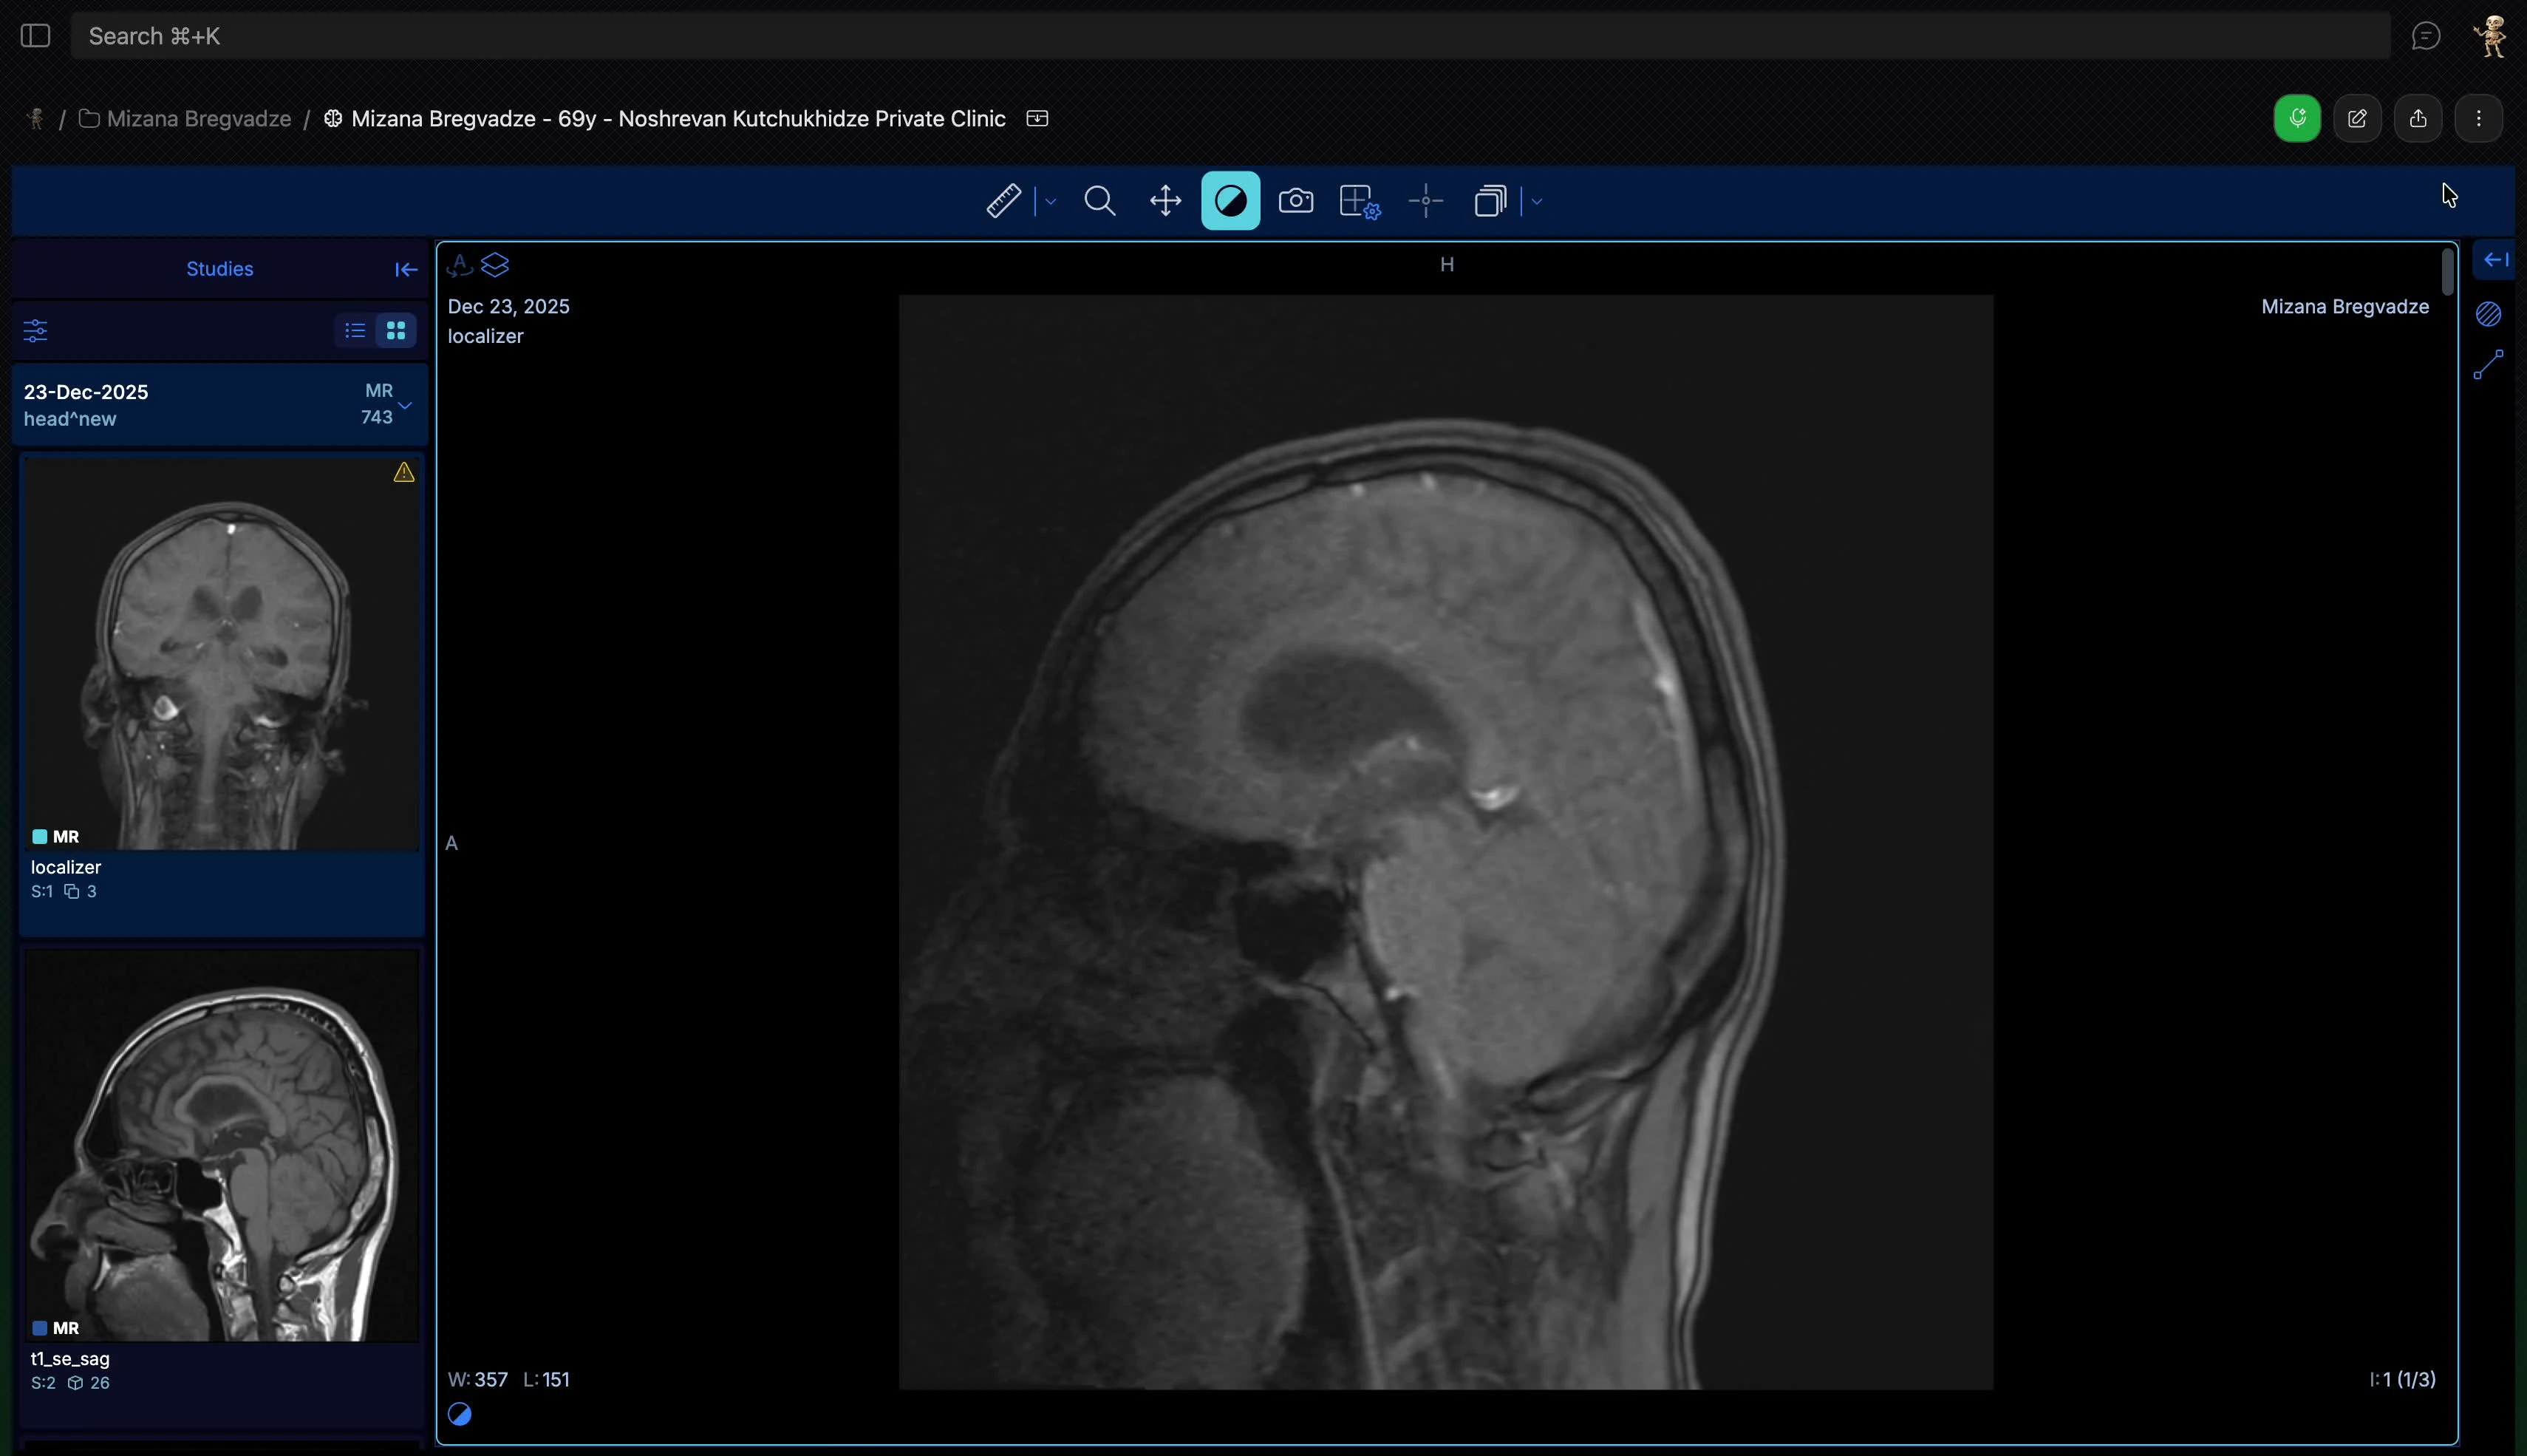
Task: Collapse the Studies side panel
Action: pyautogui.click(x=405, y=269)
